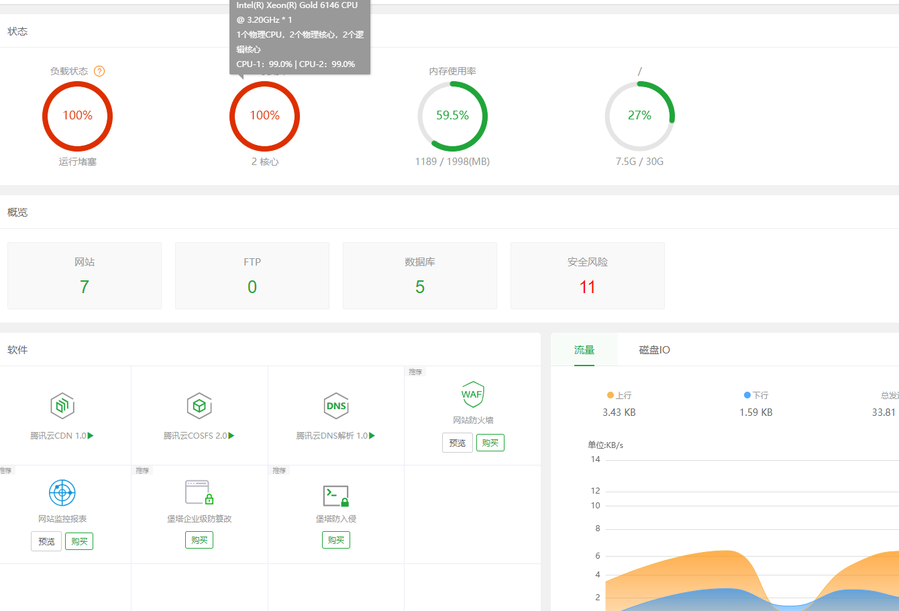Open the 数据库 overview card showing 5
This screenshot has height=611, width=899.
point(420,276)
